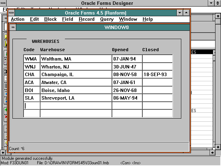
Task: Open the WINDOW0 control-menu box
Action: point(13,27)
